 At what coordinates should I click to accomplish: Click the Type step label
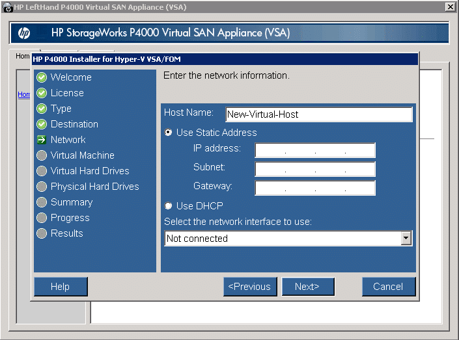point(61,109)
